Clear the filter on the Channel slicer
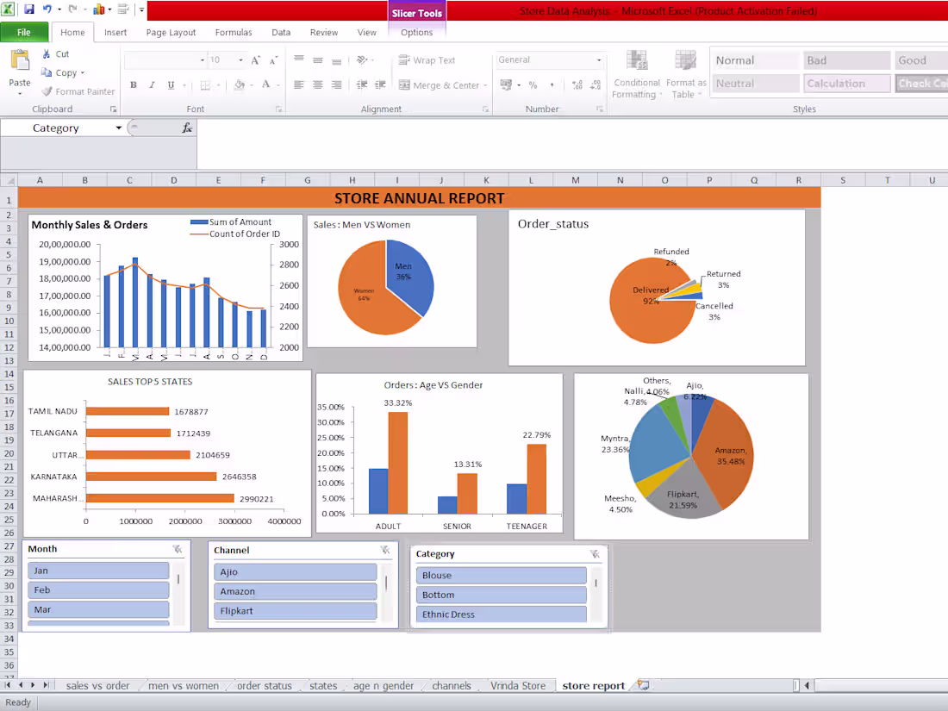The width and height of the screenshot is (948, 711). point(385,550)
